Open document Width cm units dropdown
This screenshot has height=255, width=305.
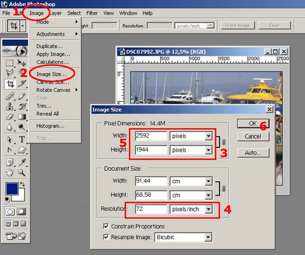pos(208,181)
